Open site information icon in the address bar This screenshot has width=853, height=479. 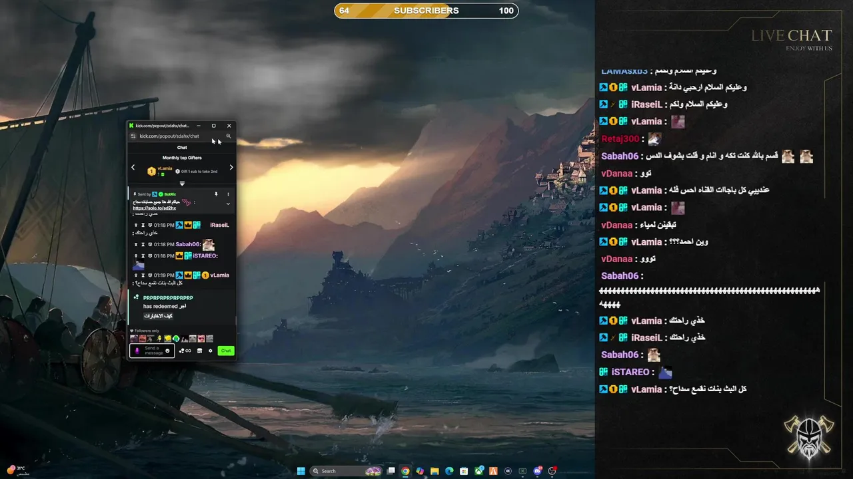[133, 136]
